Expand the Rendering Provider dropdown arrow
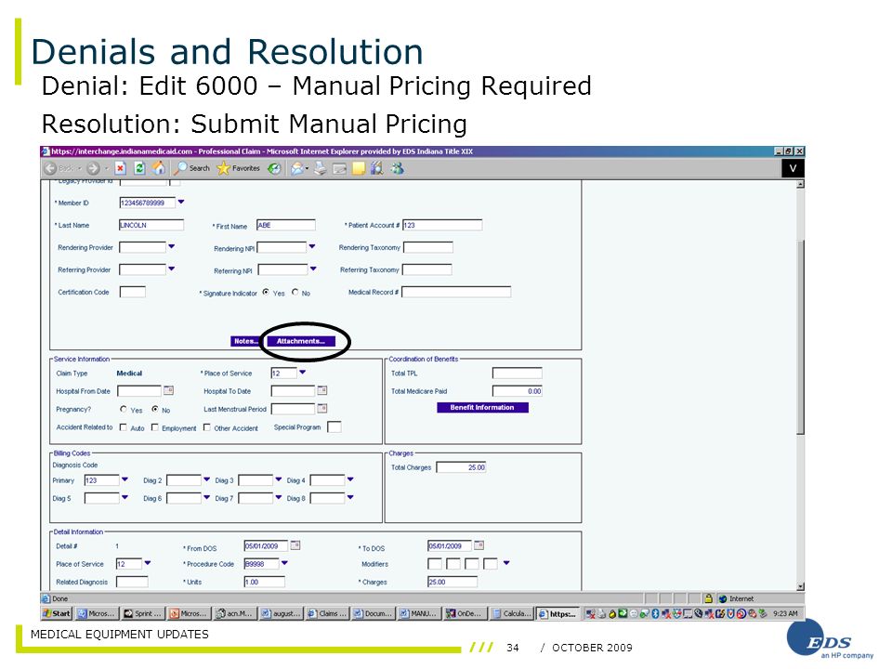892x669 pixels. tap(171, 247)
